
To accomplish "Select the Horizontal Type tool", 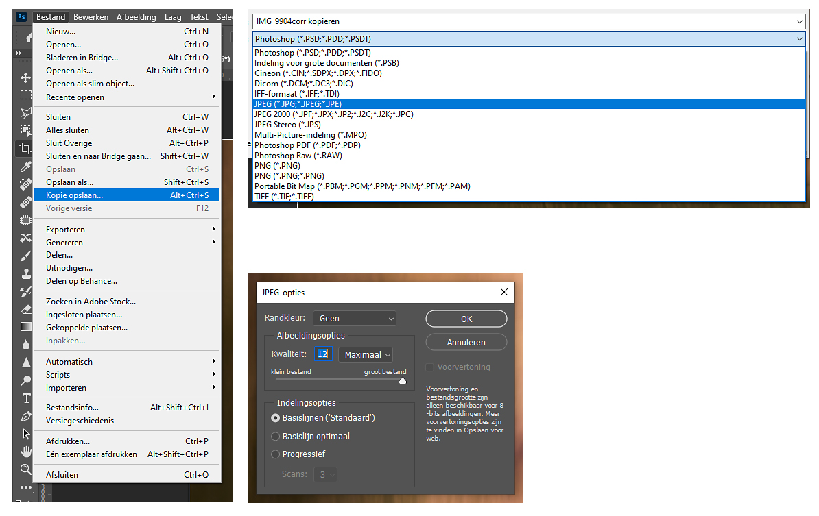I will click(25, 398).
